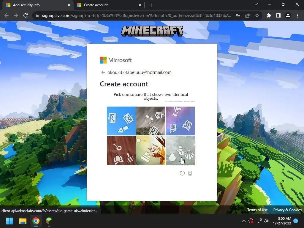The image size is (304, 228).
Task: Go forward in browser history
Action: 16,15
